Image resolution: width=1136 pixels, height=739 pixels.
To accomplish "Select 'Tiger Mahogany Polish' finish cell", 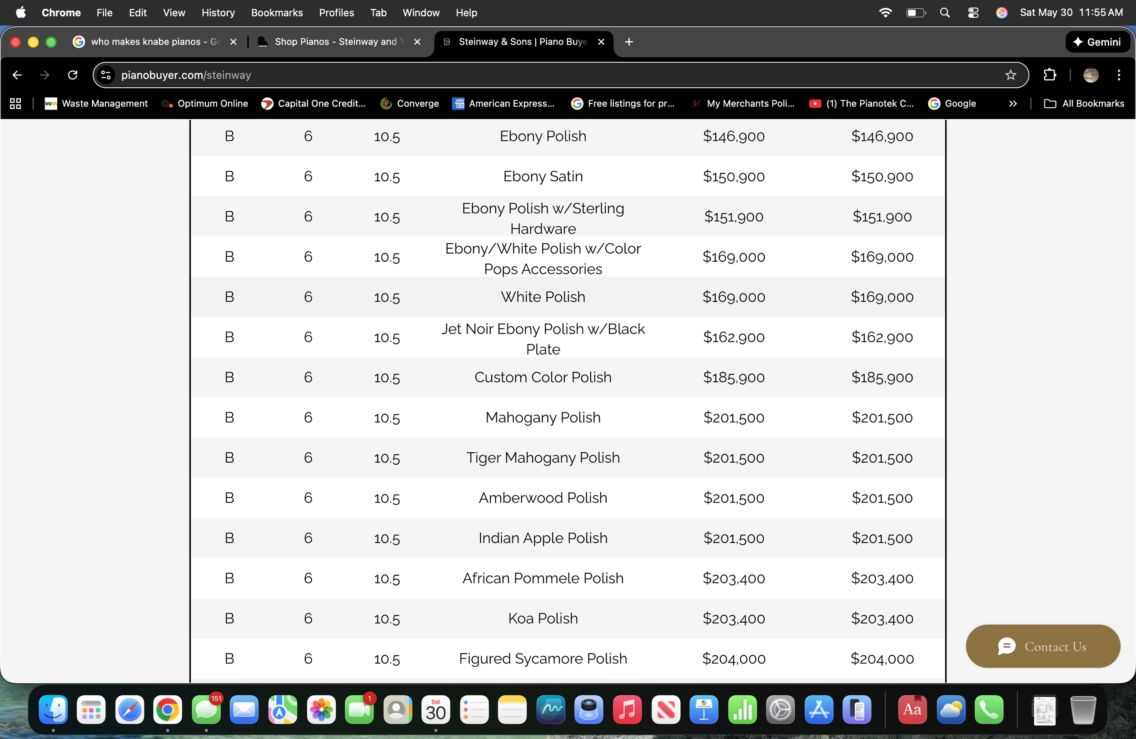I will click(543, 457).
